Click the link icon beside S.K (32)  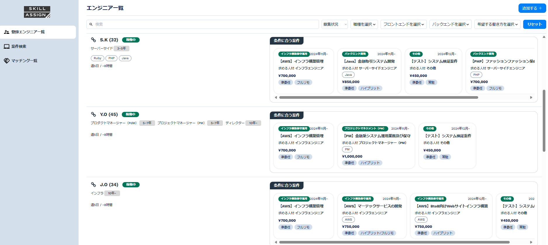(x=93, y=40)
